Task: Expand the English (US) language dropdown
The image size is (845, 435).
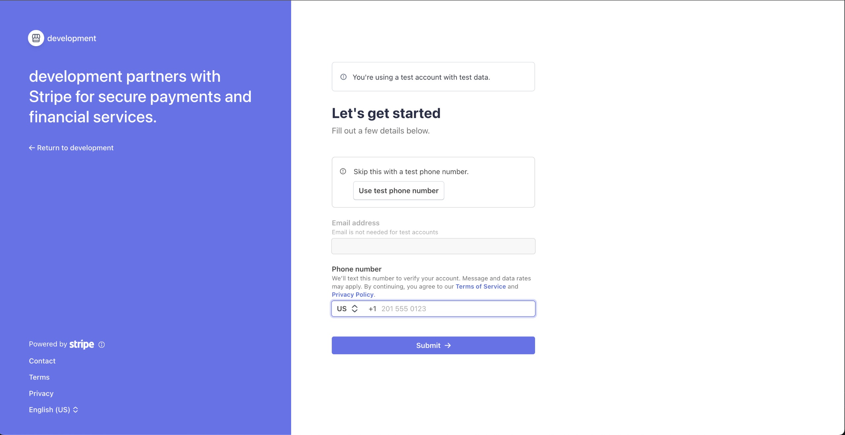Action: coord(53,410)
